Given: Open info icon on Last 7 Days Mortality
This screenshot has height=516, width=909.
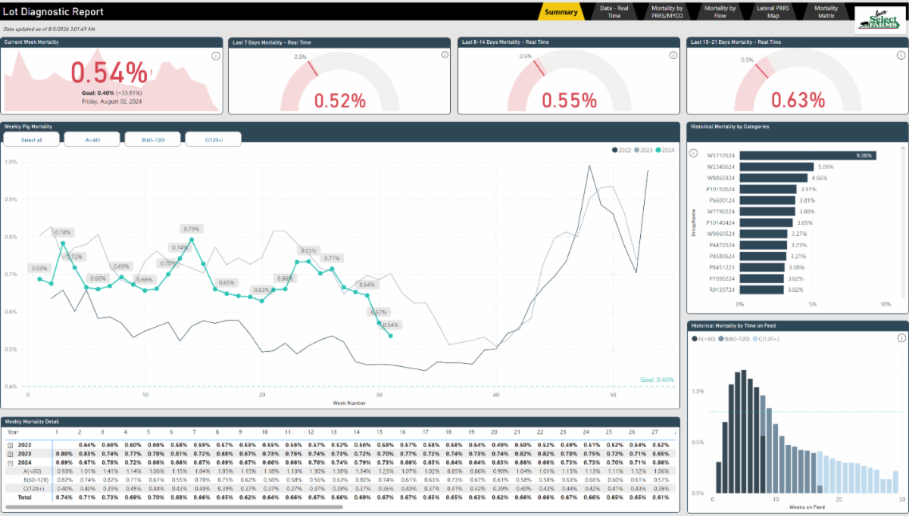Looking at the screenshot, I should click(445, 56).
